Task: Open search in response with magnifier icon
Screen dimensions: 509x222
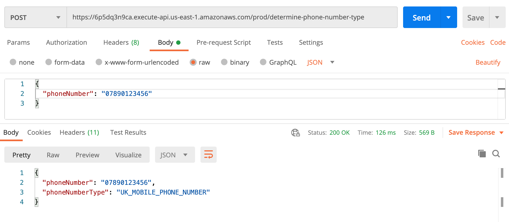Action: pyautogui.click(x=496, y=154)
